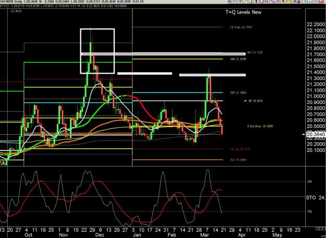
Task: Click the 20.1000 price axis value
Action: point(316,150)
